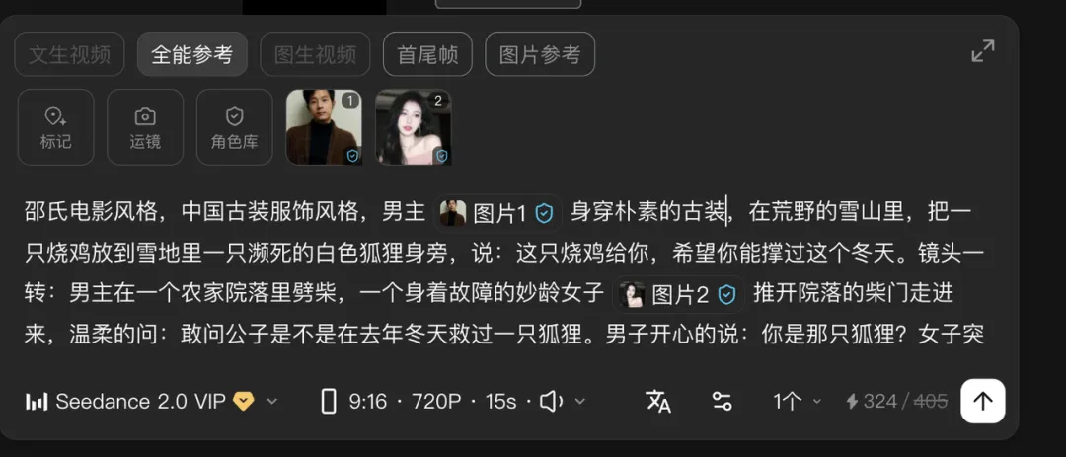Select the 图片参考 tab
The image size is (1066, 457).
[x=540, y=54]
